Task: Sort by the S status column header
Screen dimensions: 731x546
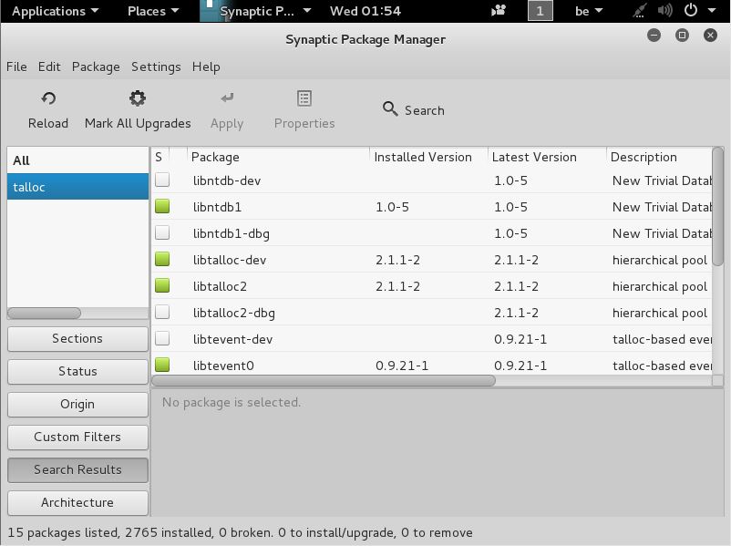Action: [x=160, y=157]
